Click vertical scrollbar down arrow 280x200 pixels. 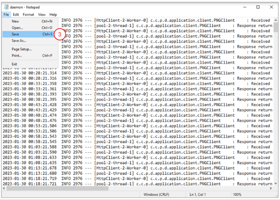(x=276, y=183)
